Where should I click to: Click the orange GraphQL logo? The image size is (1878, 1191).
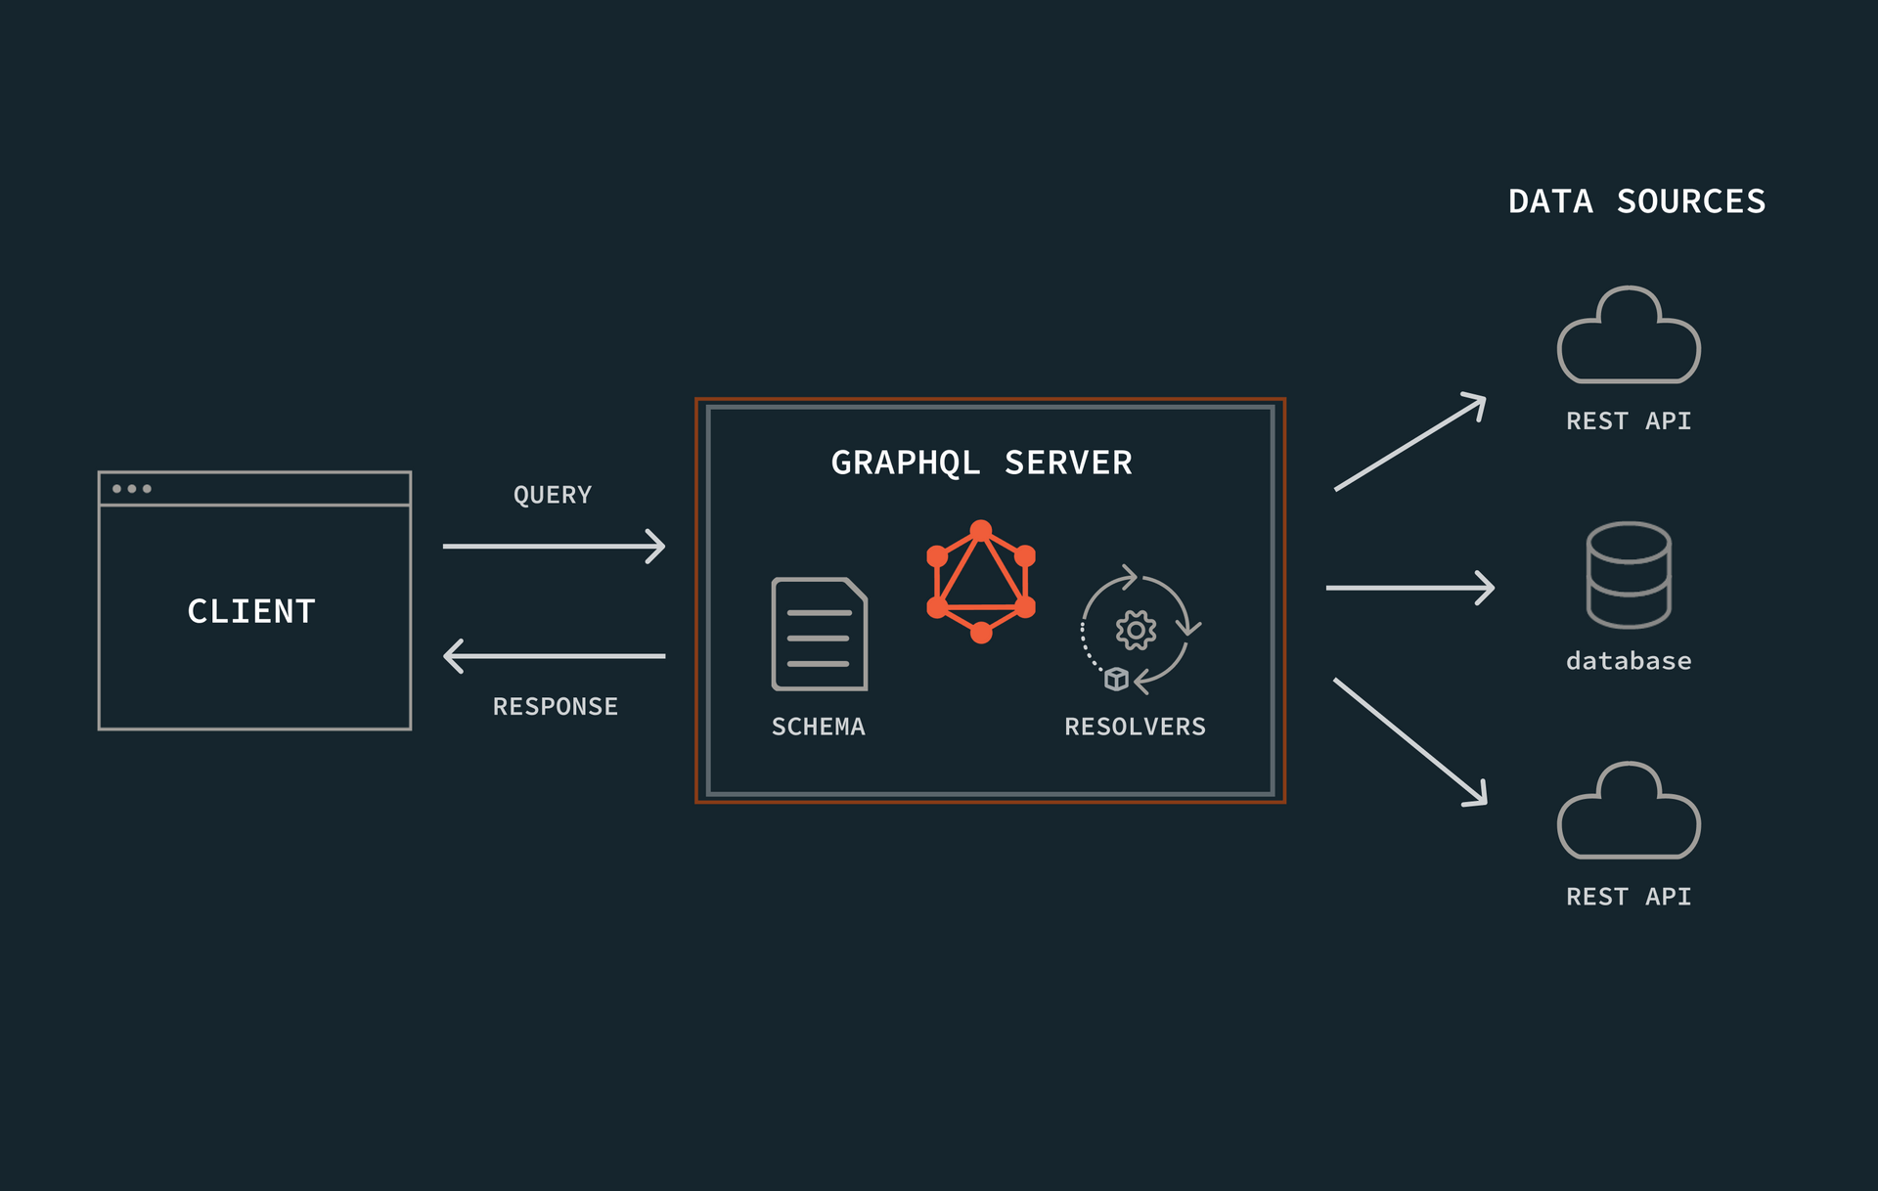(981, 582)
